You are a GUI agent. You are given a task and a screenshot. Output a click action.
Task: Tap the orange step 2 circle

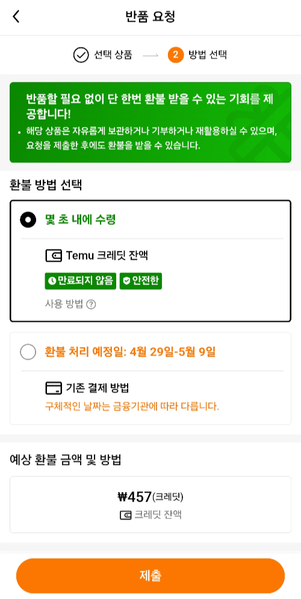176,55
